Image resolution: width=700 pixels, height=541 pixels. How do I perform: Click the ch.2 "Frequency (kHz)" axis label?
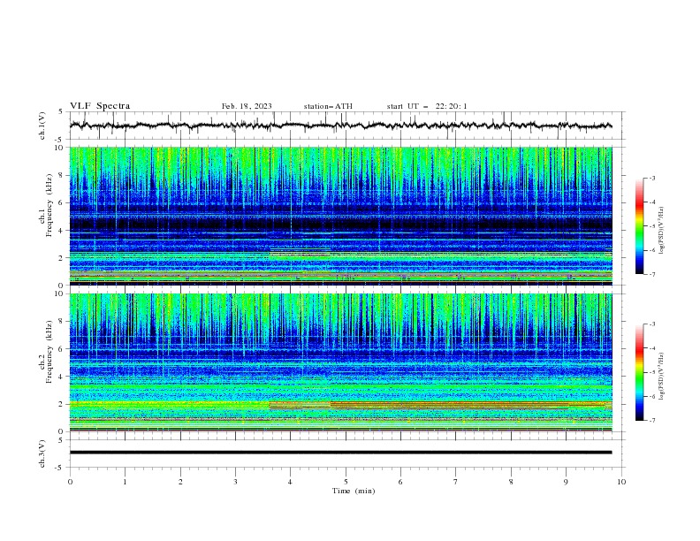click(49, 352)
